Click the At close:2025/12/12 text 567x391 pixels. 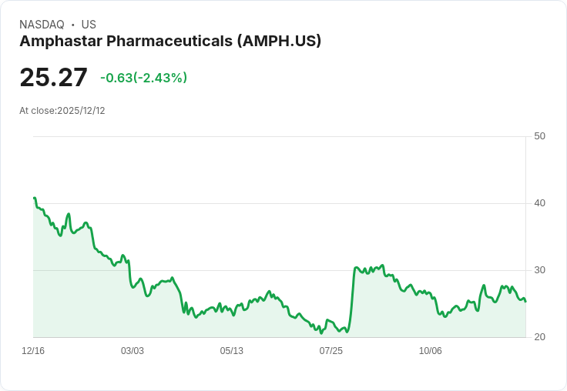click(x=62, y=111)
